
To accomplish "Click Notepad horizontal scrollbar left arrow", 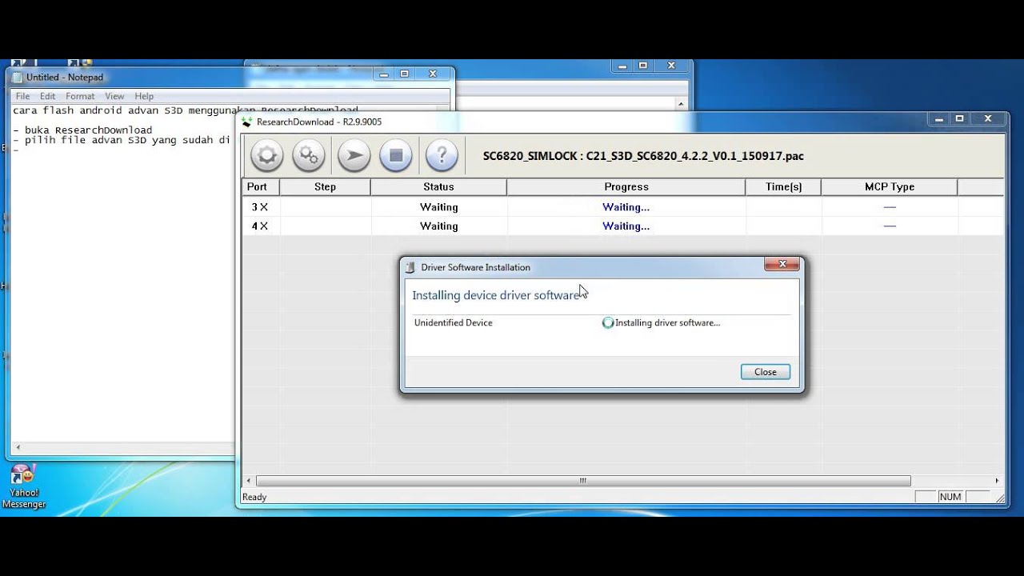I will click(18, 448).
